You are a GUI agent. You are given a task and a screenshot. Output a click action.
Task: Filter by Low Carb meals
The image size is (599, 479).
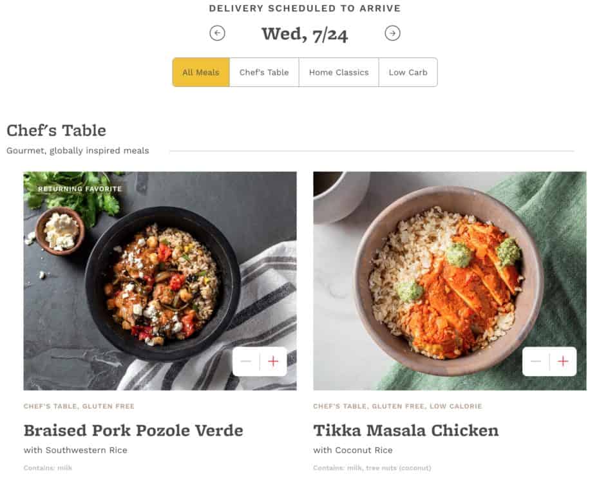click(408, 72)
